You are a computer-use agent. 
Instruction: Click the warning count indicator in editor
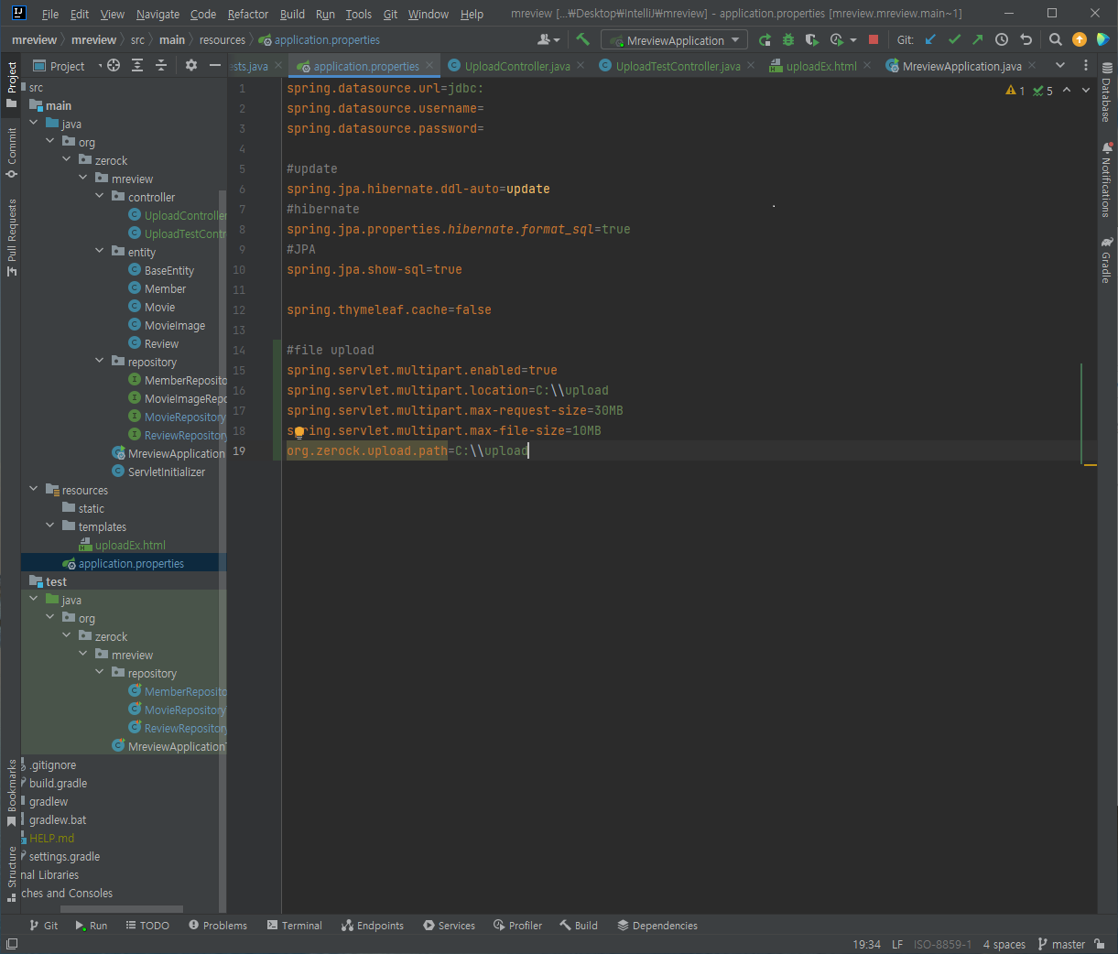point(1015,91)
